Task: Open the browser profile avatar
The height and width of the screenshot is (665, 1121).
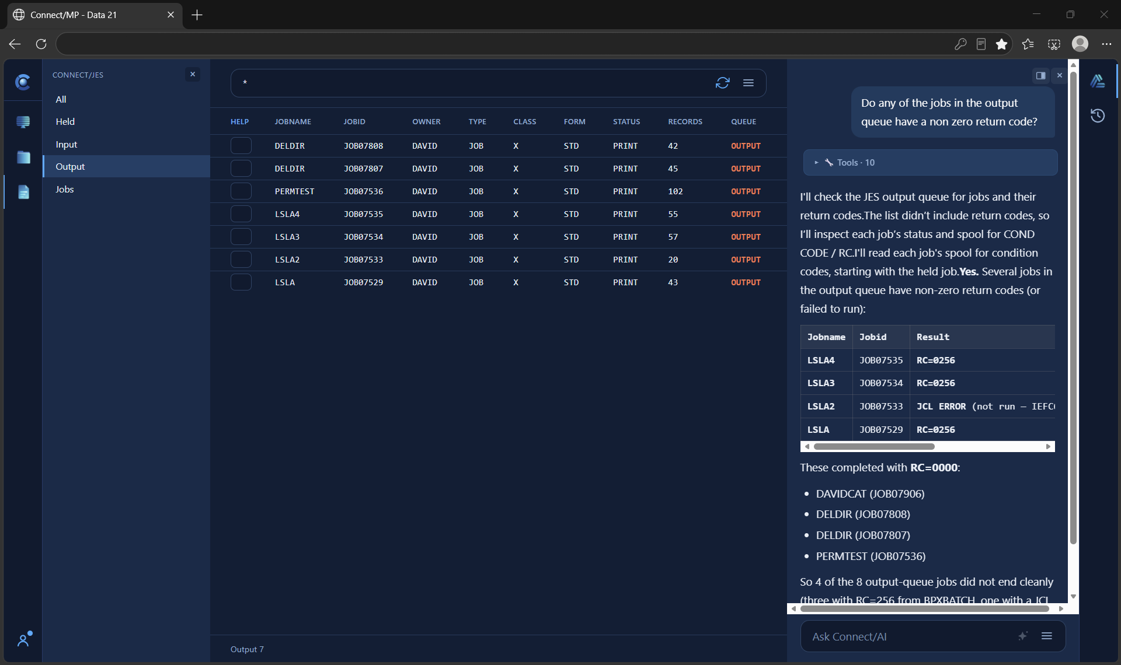Action: coord(1080,44)
